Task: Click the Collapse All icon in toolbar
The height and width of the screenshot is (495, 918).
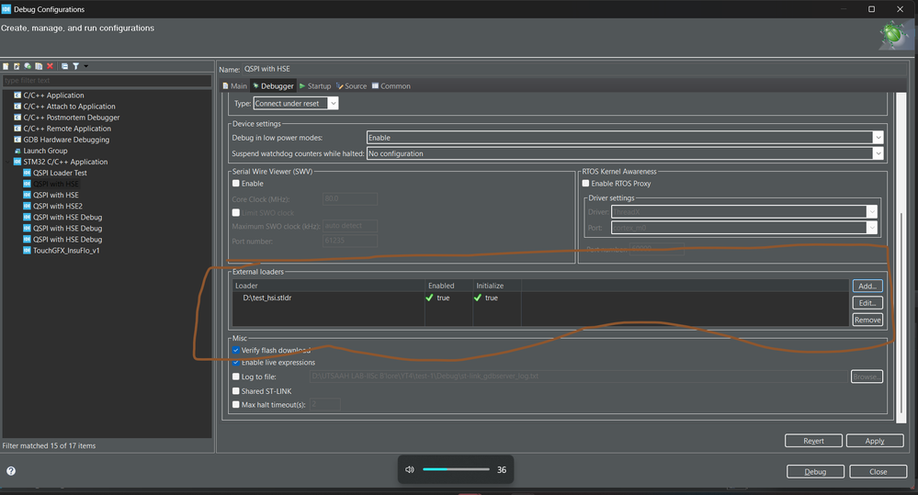Action: coord(64,66)
